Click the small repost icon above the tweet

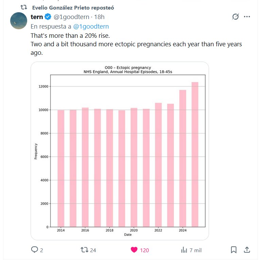pos(24,7)
